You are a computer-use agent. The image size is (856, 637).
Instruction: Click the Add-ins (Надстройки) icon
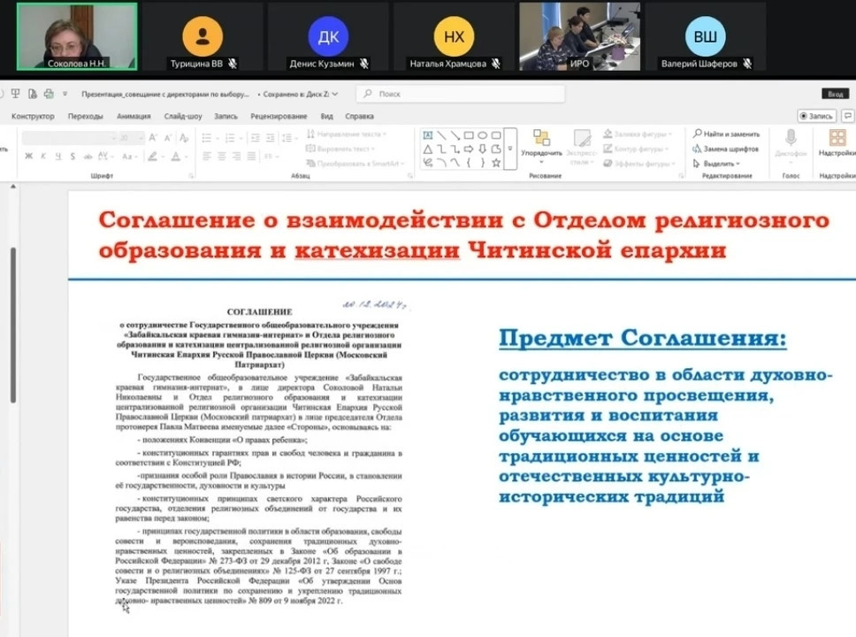coord(837,138)
